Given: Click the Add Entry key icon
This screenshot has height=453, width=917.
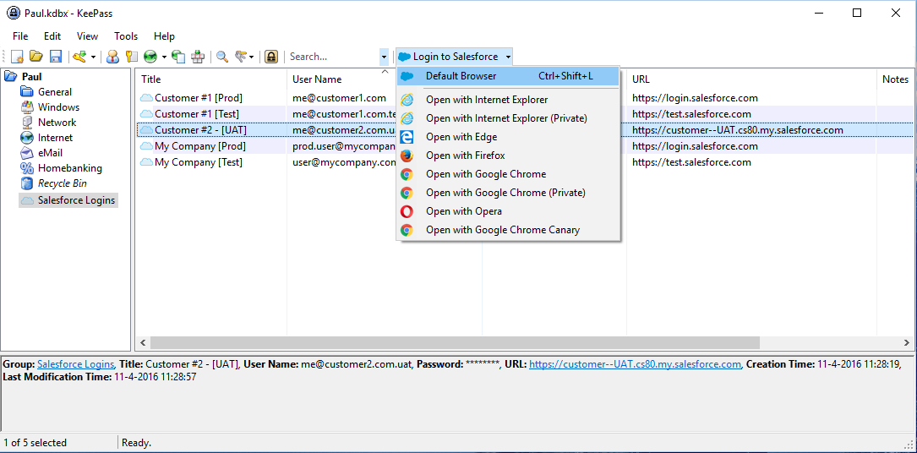Looking at the screenshot, I should click(x=79, y=57).
